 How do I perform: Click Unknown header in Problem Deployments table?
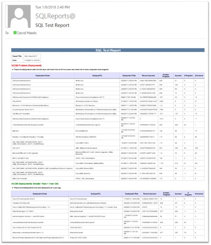point(199,76)
